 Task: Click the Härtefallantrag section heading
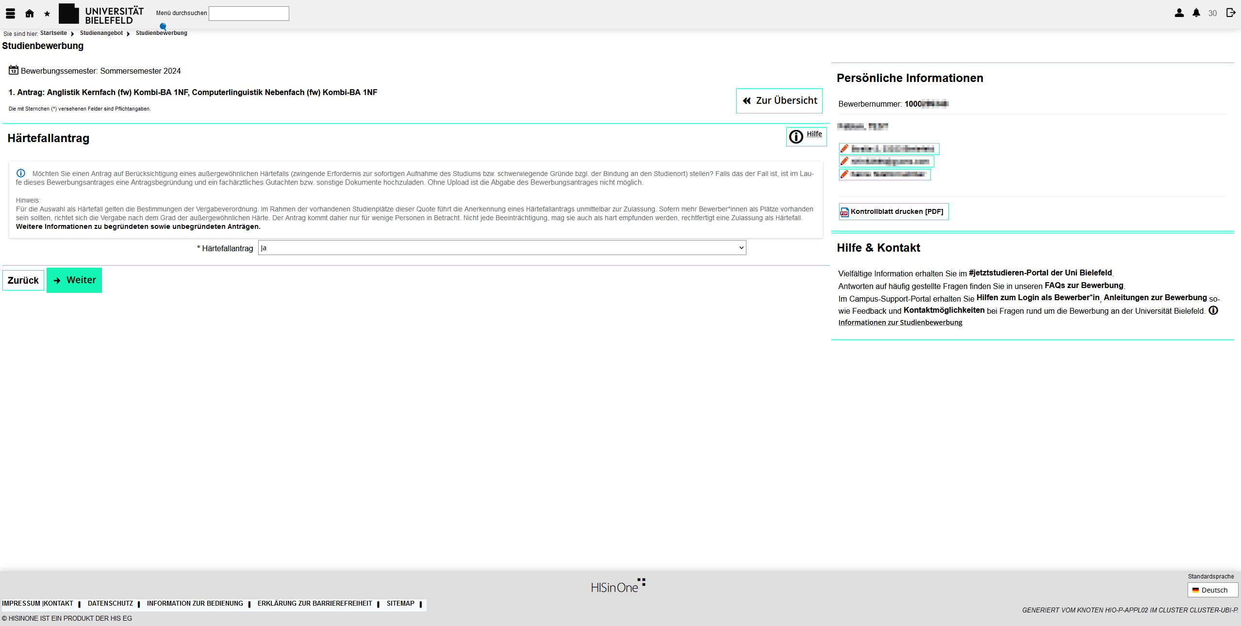pos(49,138)
